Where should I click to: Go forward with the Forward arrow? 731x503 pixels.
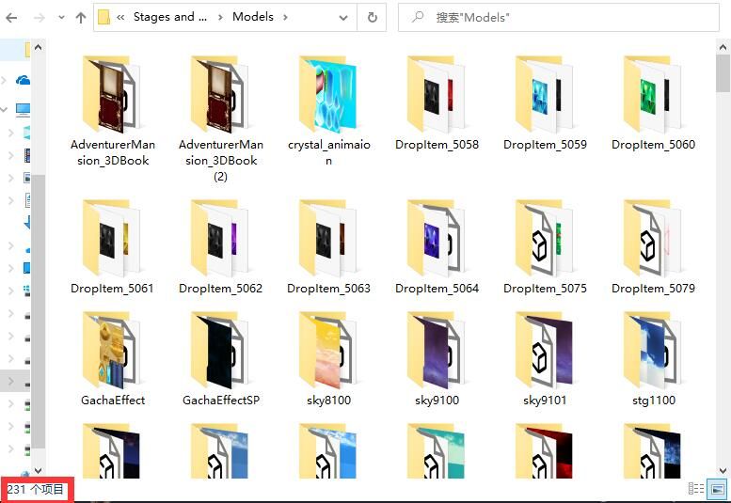click(40, 18)
